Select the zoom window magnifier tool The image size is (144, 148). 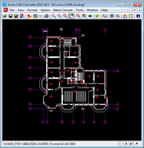(x=65, y=16)
